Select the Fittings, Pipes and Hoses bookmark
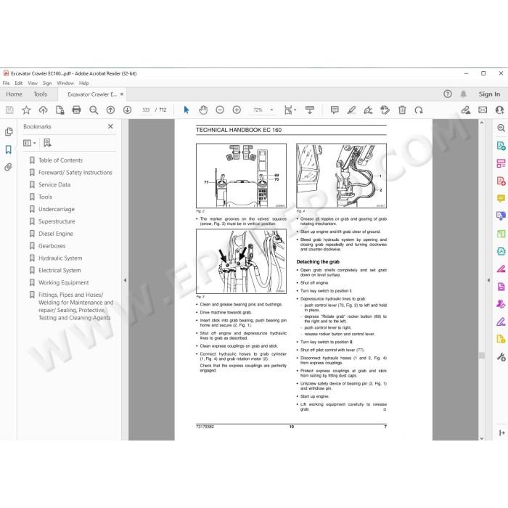 (75, 306)
